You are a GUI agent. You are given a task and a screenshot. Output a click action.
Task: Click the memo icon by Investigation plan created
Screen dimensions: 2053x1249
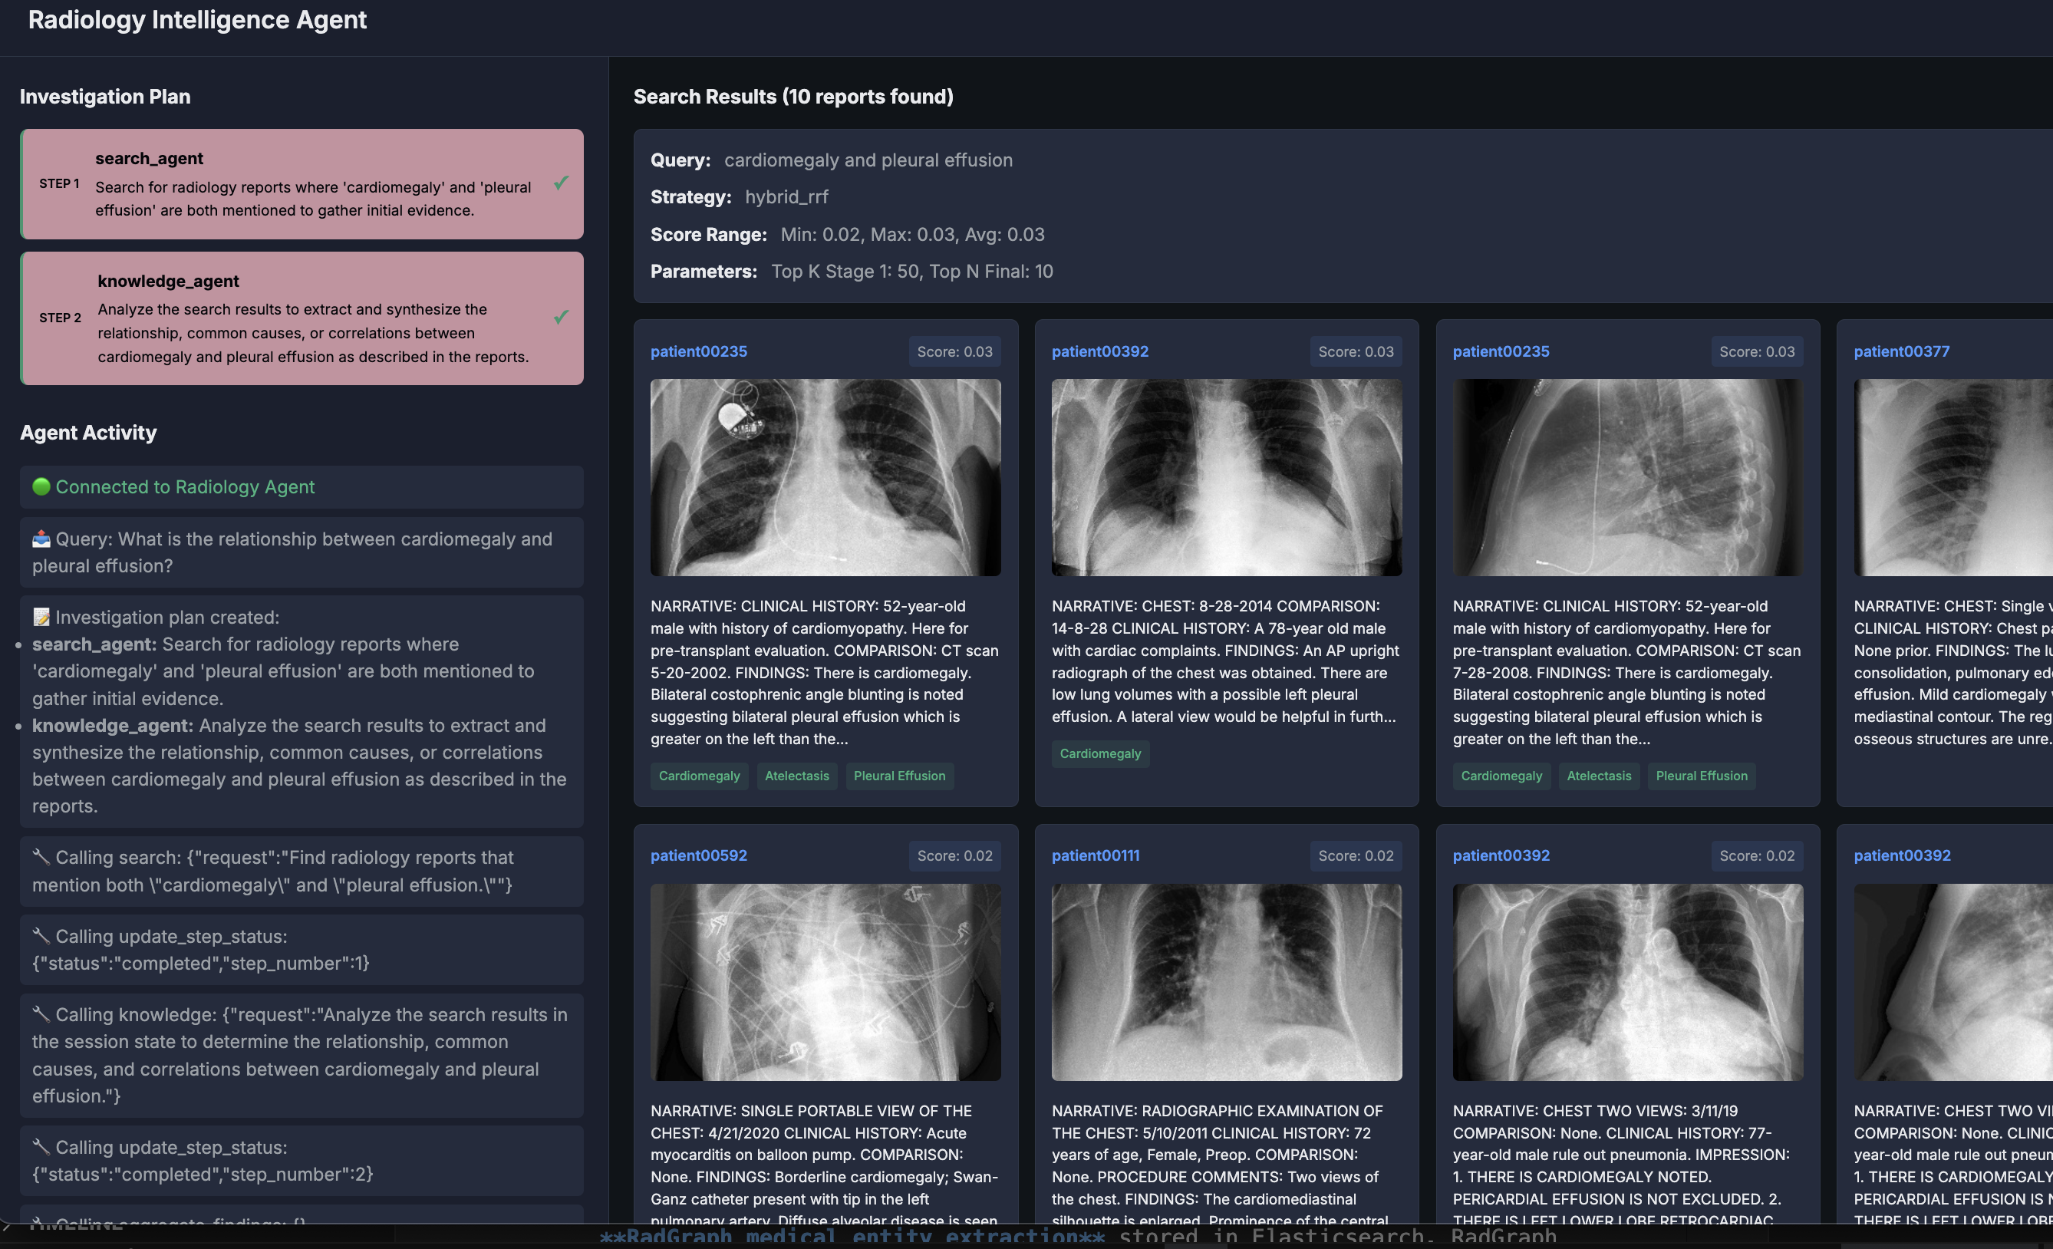41,618
